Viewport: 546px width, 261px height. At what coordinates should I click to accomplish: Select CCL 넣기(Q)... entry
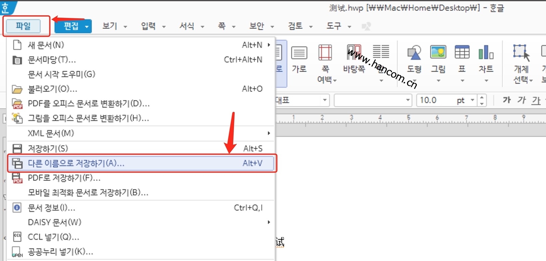(x=141, y=237)
